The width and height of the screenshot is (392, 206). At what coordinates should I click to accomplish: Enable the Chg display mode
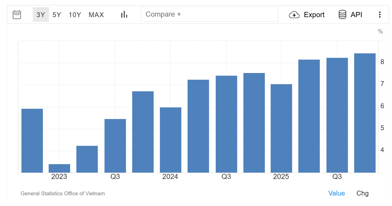[x=362, y=193]
